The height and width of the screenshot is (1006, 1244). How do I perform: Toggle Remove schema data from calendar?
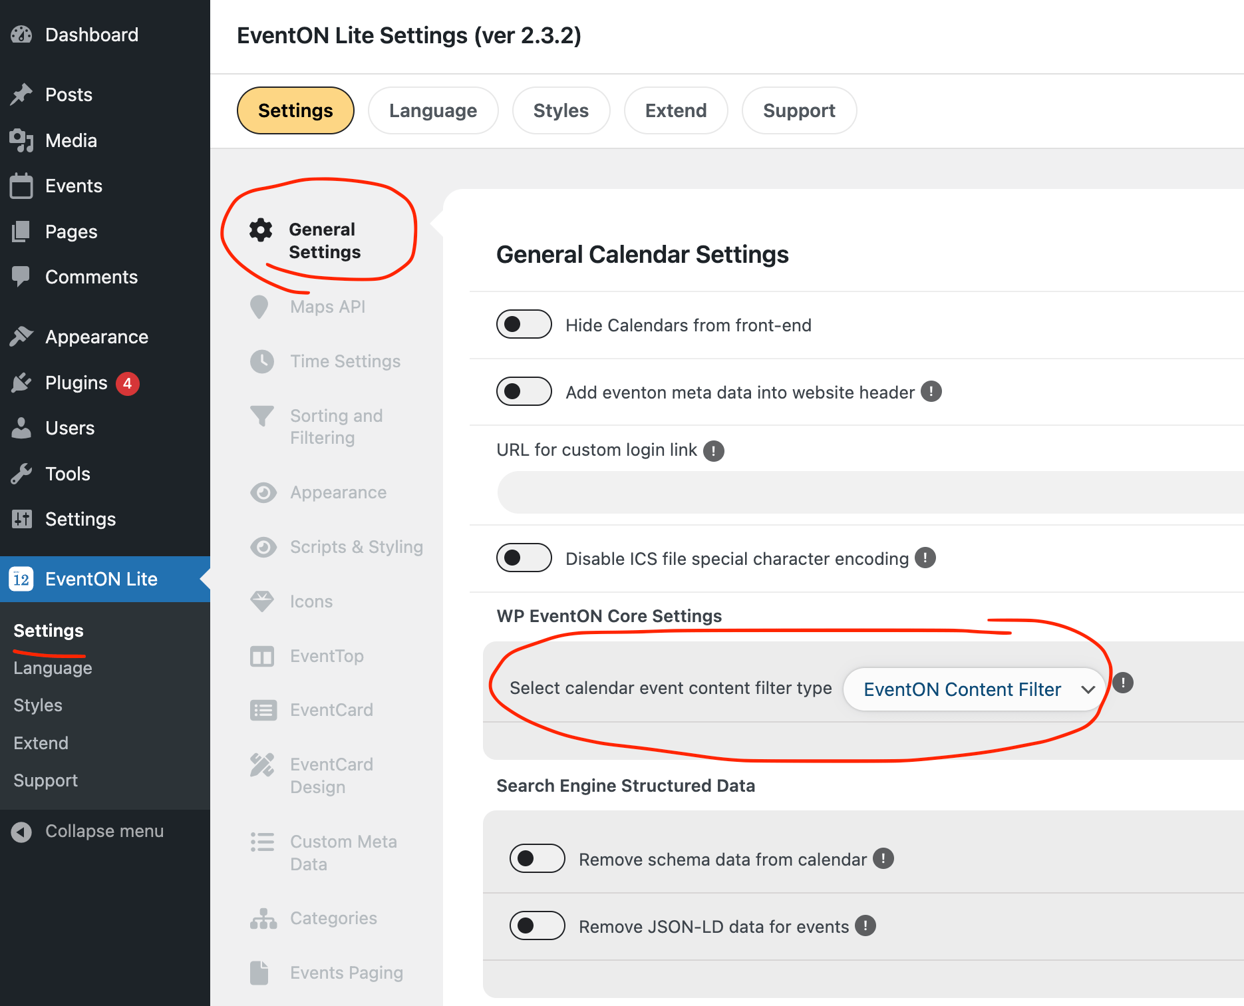click(x=538, y=859)
